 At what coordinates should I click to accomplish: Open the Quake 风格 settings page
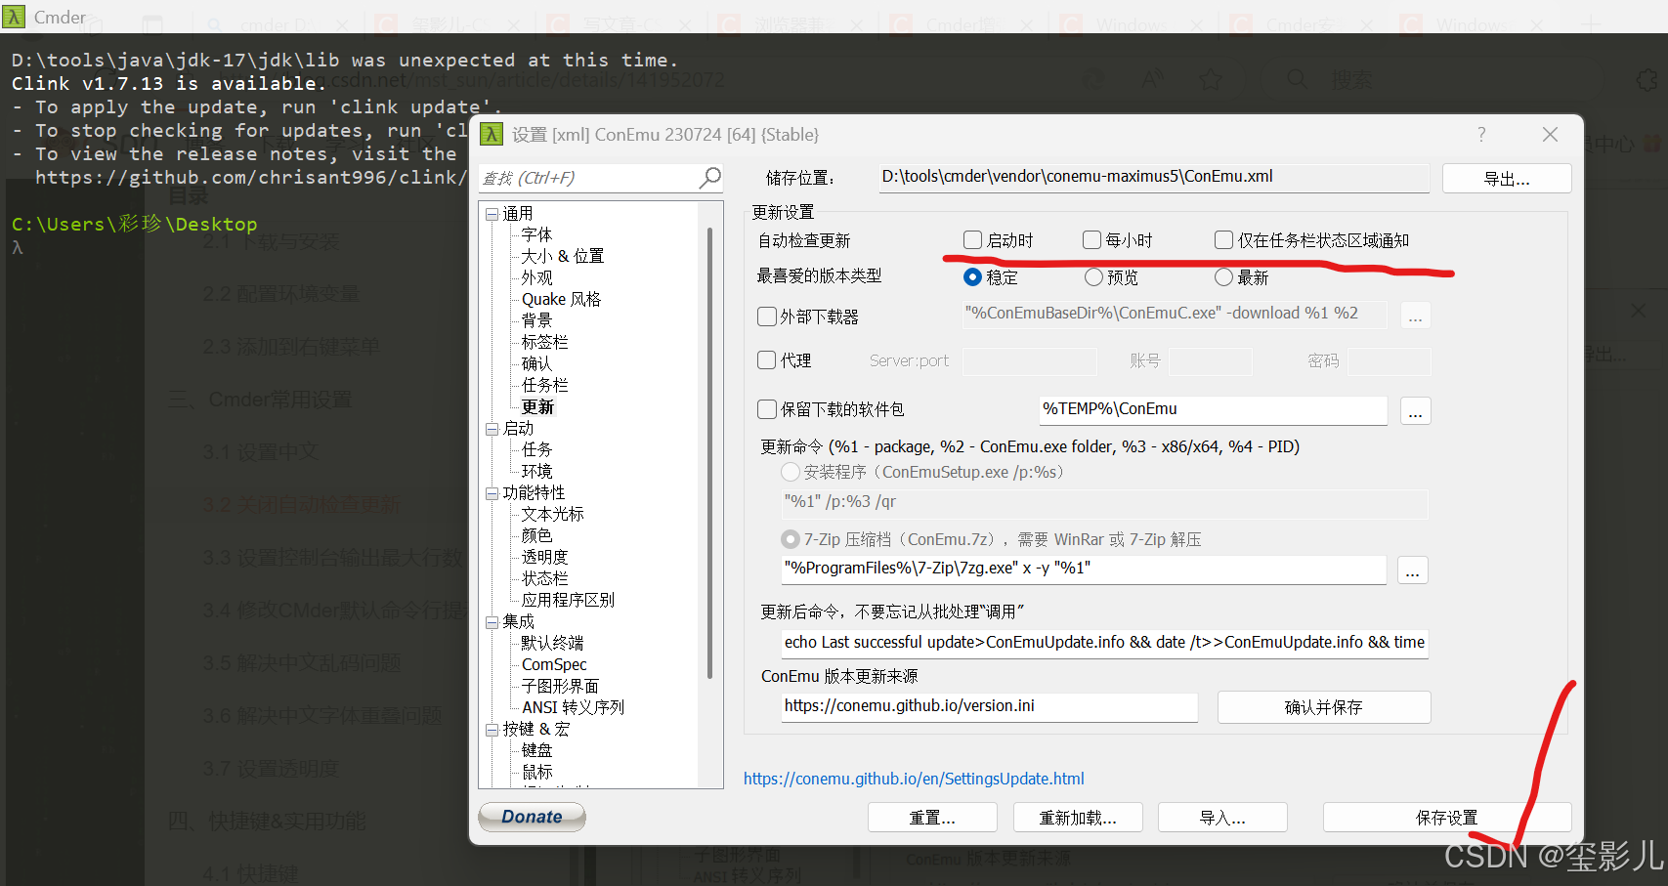(x=561, y=299)
